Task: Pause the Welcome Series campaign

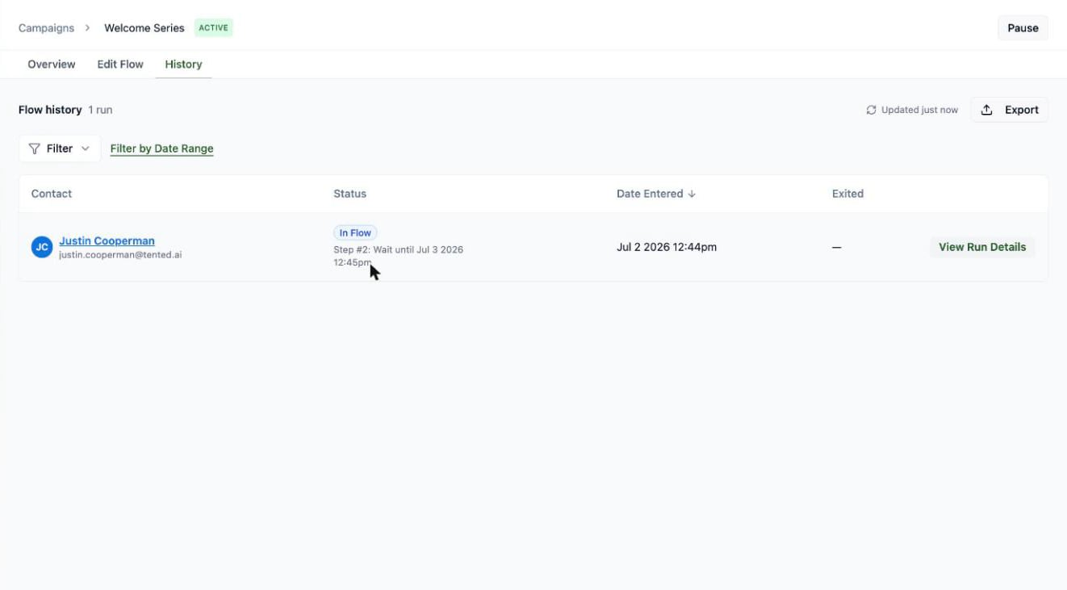Action: tap(1023, 27)
